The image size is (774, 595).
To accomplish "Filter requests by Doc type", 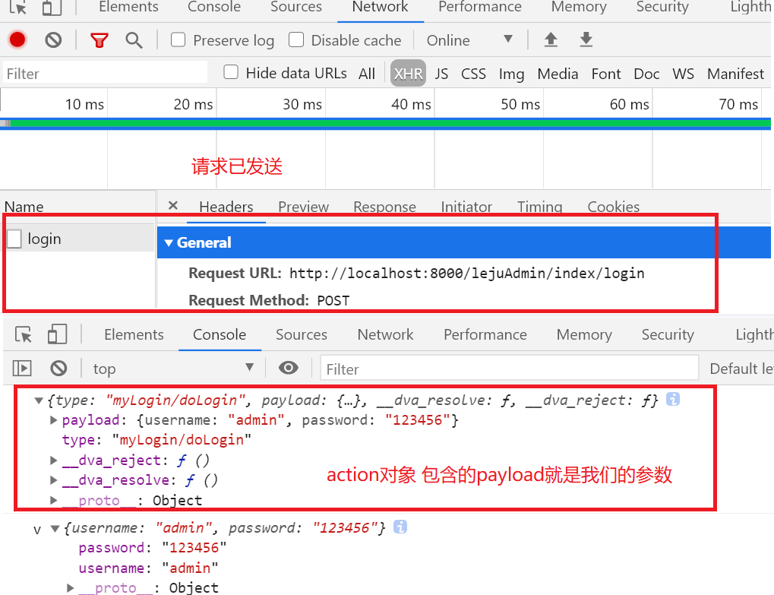I will pyautogui.click(x=646, y=74).
